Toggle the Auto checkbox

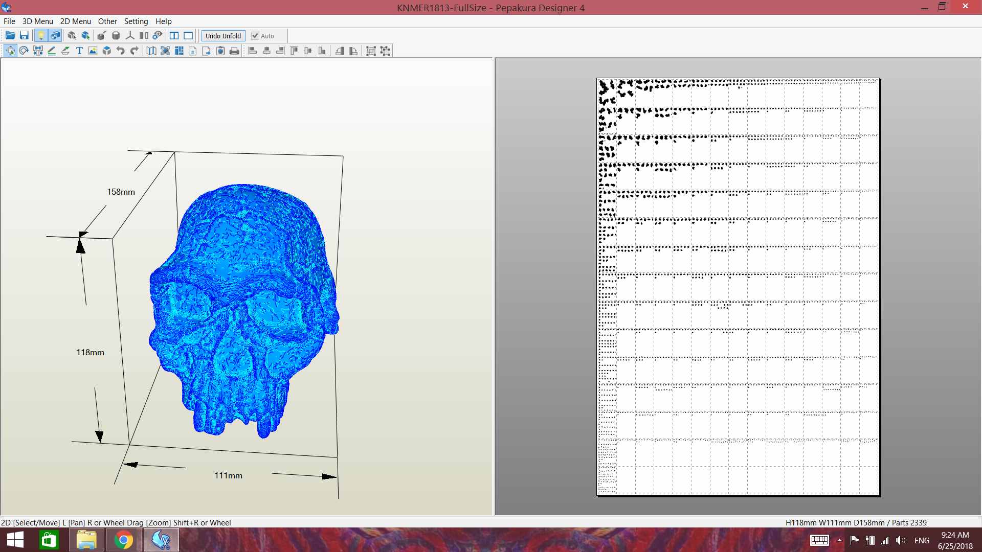pyautogui.click(x=262, y=36)
